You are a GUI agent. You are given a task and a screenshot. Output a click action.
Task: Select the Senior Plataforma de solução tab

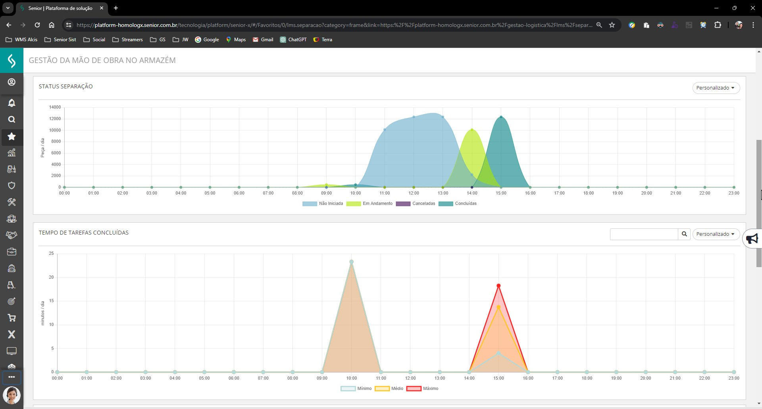pos(60,8)
